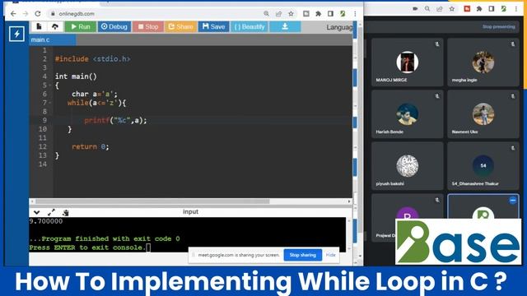Clear the console with the clear icon
The image size is (527, 296).
click(66, 212)
